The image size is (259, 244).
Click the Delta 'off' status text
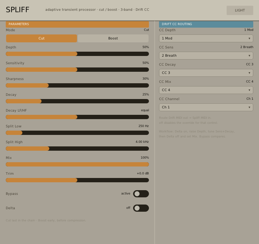[128, 208]
